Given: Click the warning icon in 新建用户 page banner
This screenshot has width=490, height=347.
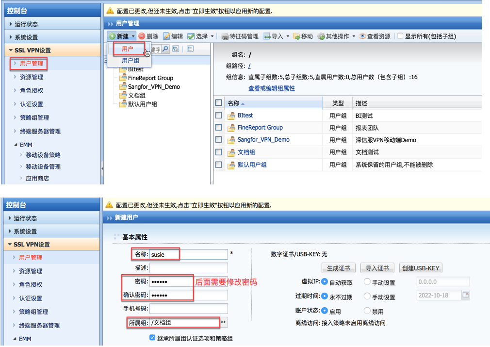Looking at the screenshot, I should tap(109, 205).
